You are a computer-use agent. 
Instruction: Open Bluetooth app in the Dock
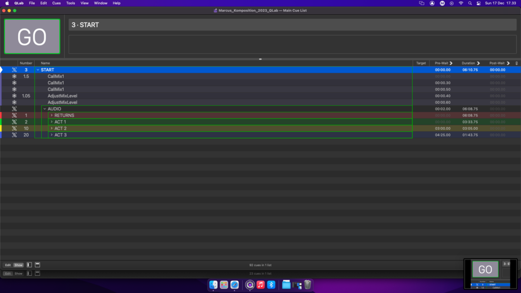pyautogui.click(x=271, y=285)
